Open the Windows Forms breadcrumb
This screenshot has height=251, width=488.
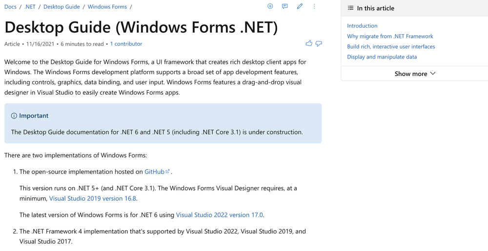(107, 7)
